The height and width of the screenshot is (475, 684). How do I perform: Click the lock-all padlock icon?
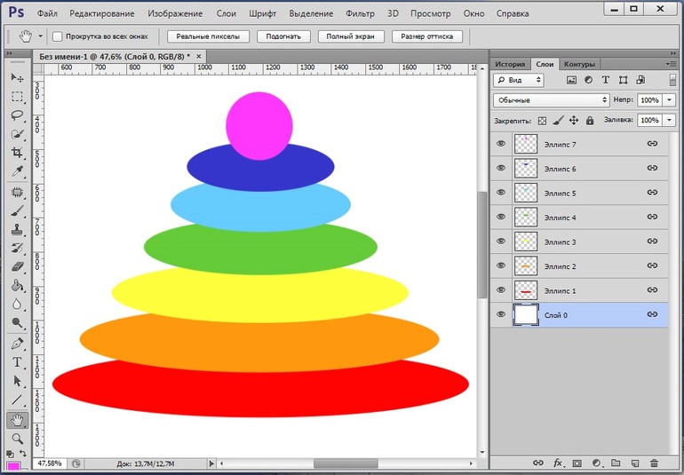click(x=589, y=120)
